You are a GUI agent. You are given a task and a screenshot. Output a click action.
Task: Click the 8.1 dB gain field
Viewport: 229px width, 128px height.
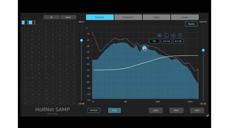pyautogui.click(x=178, y=41)
